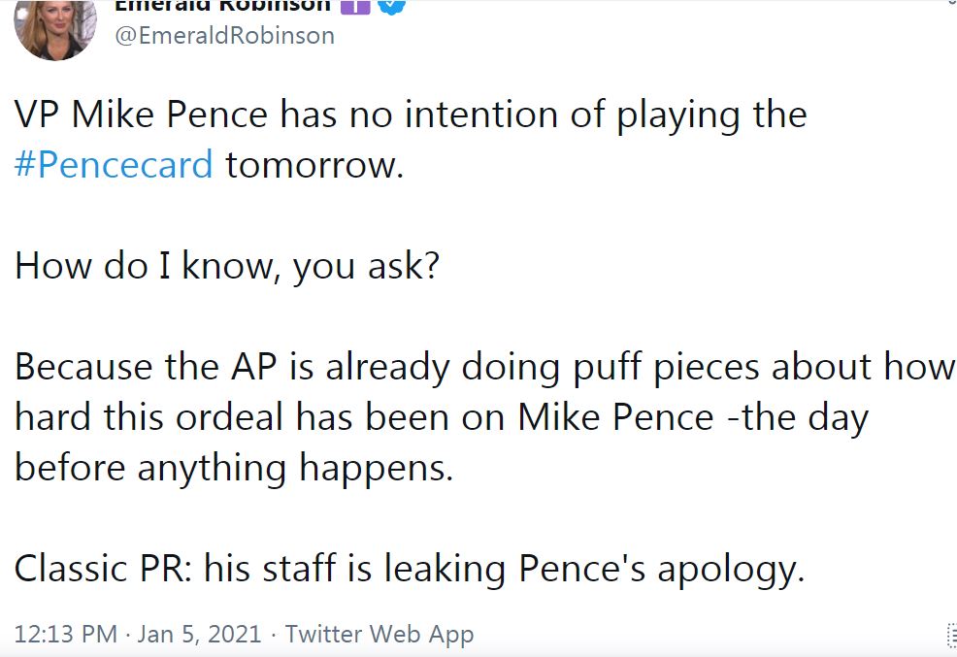Screen dimensions: 957x657
Task: Open the #Pencecard hashtag
Action: click(x=114, y=165)
